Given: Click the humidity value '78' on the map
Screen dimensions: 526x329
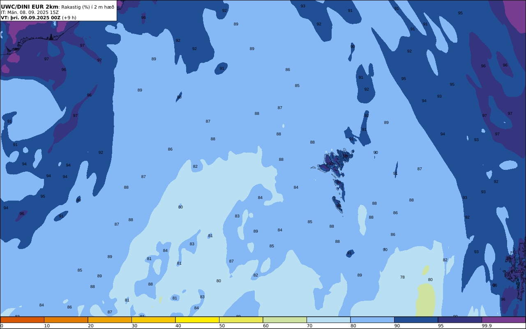Looking at the screenshot, I should click(402, 277).
